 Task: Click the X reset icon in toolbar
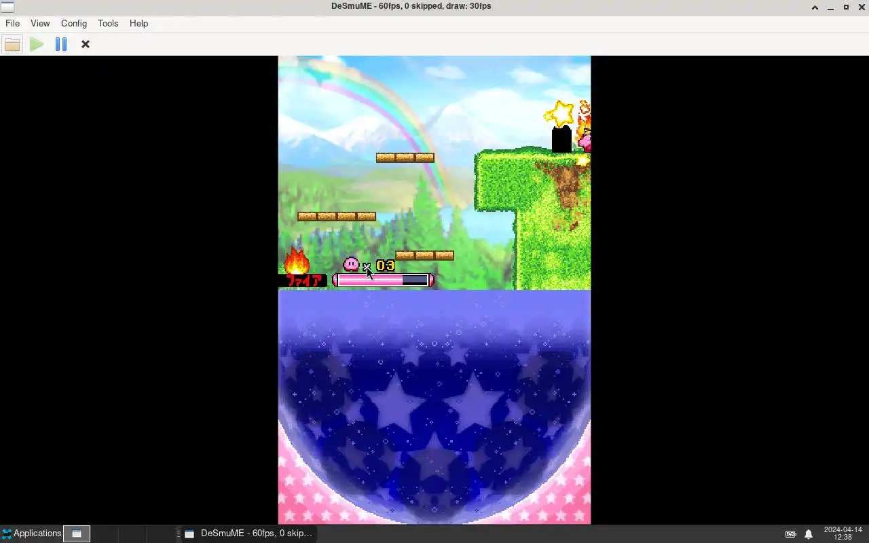pyautogui.click(x=86, y=44)
